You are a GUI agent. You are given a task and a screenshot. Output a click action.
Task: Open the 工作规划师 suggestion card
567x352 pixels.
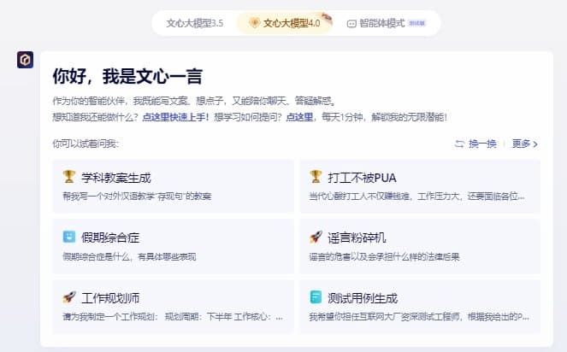click(x=174, y=307)
